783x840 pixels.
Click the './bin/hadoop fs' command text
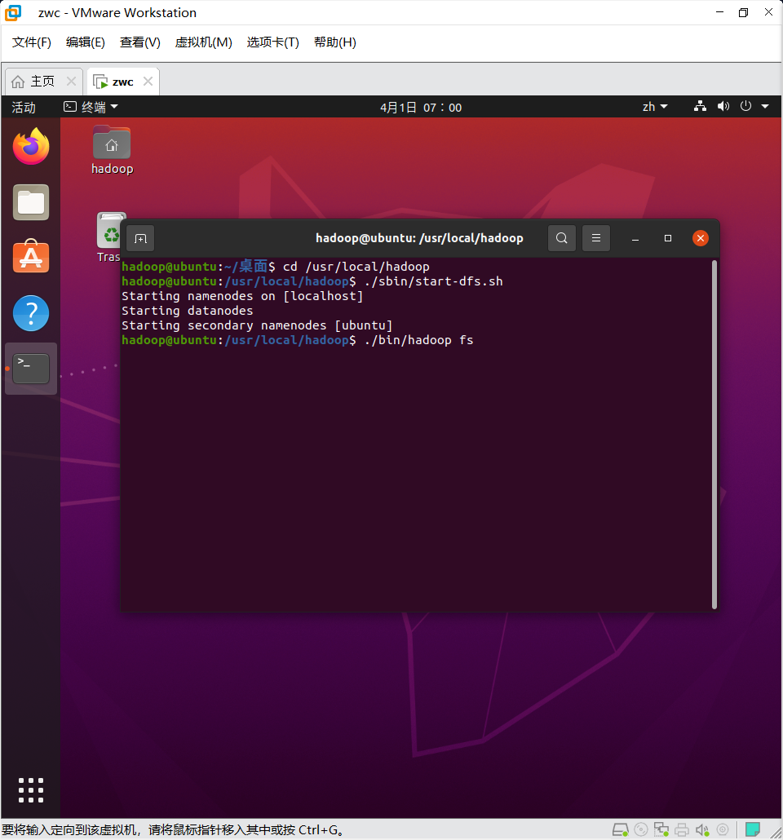pyautogui.click(x=418, y=340)
